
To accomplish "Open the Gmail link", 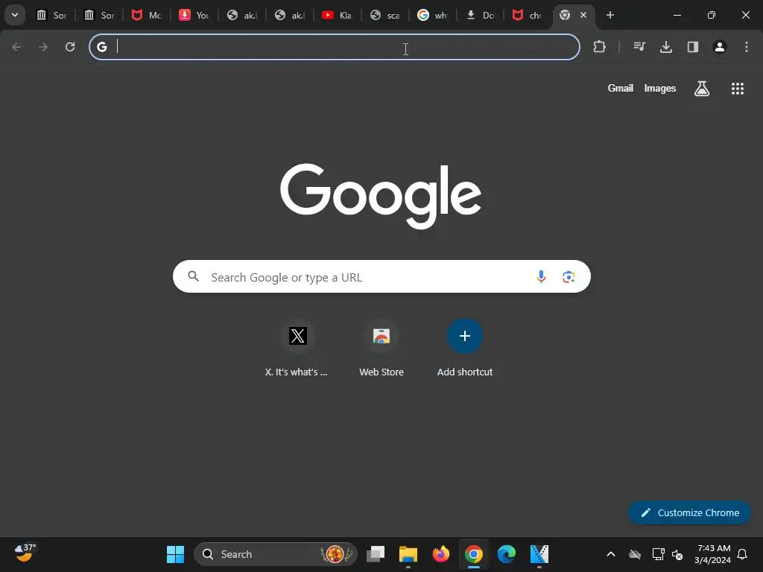I will pyautogui.click(x=620, y=88).
